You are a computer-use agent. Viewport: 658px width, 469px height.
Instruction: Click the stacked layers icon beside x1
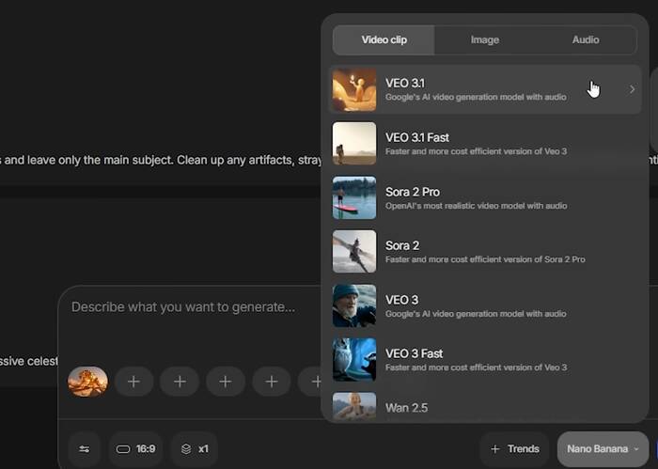186,449
